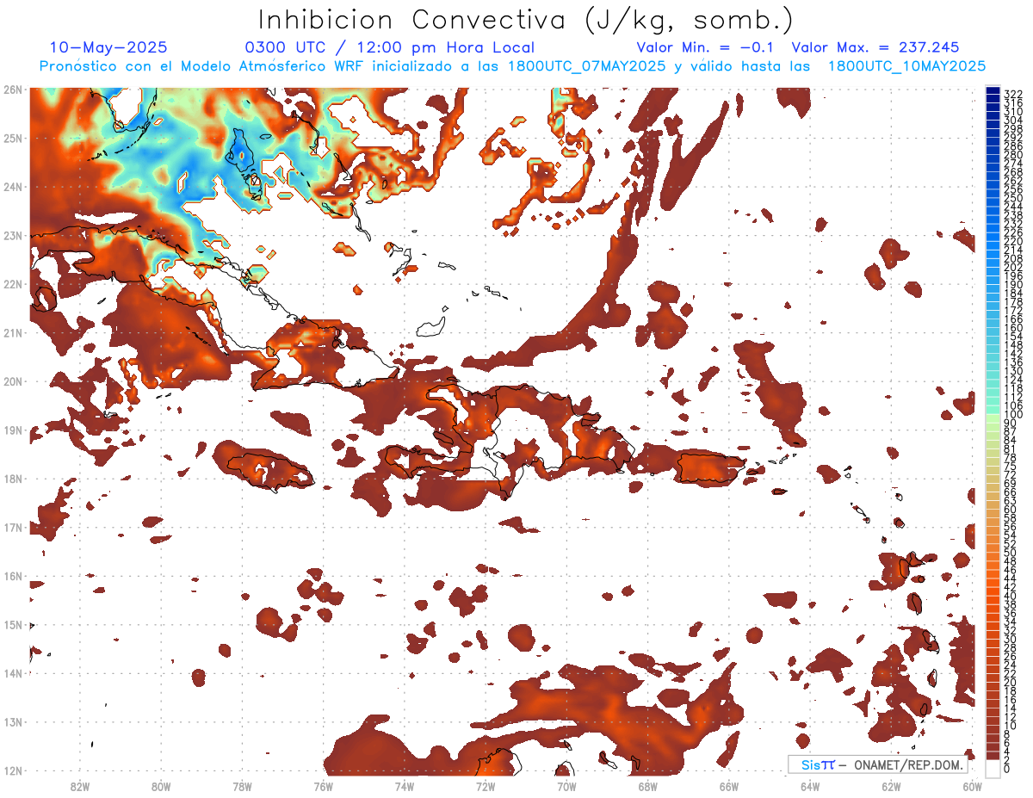
Task: Click the date "10-May-2025"
Action: click(x=108, y=47)
